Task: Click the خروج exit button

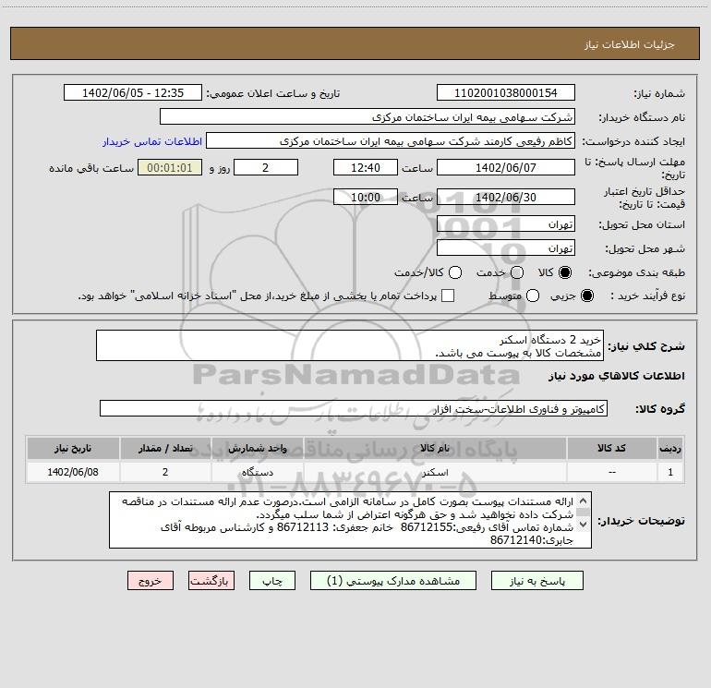Action: coord(151,581)
